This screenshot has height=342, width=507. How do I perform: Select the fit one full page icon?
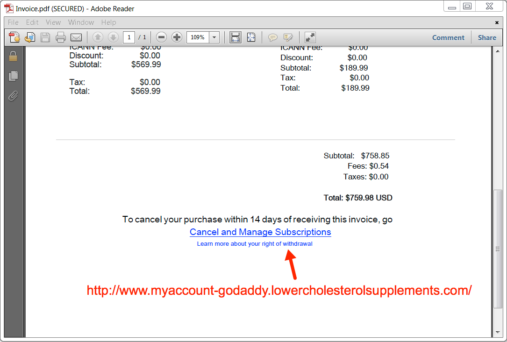point(251,37)
